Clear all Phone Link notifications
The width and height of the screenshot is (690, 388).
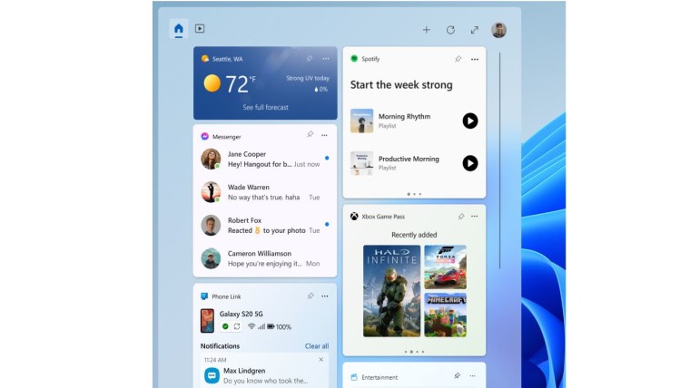click(x=317, y=346)
